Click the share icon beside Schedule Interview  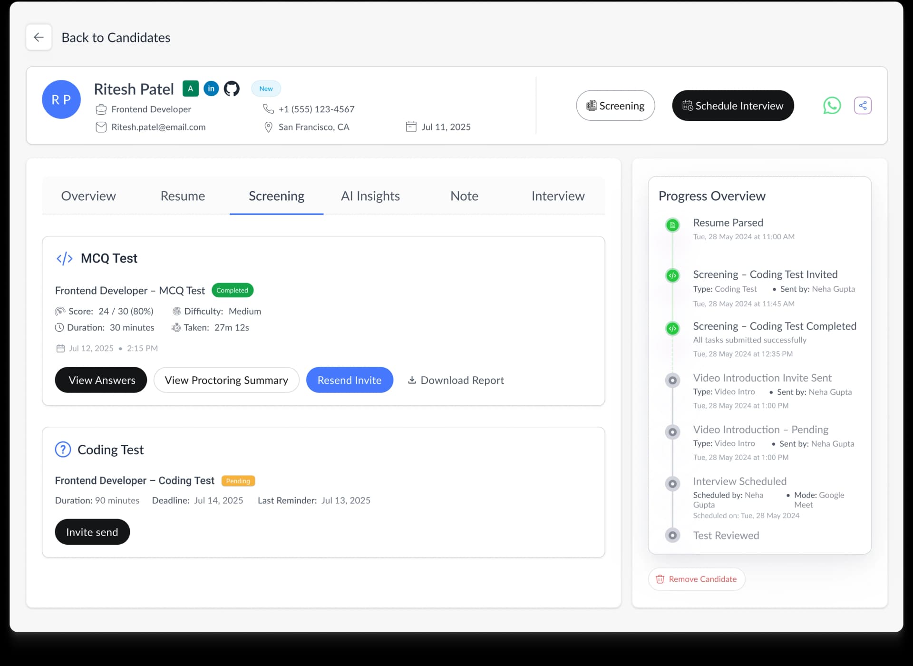coord(863,106)
